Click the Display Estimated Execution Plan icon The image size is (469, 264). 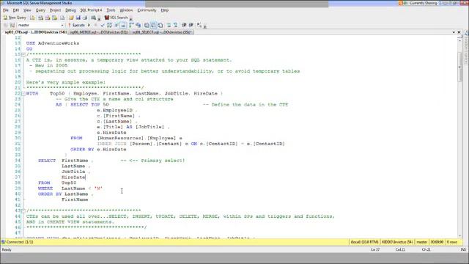[109, 25]
